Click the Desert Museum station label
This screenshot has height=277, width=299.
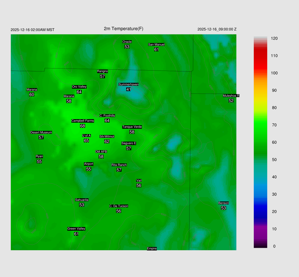pyautogui.click(x=41, y=132)
